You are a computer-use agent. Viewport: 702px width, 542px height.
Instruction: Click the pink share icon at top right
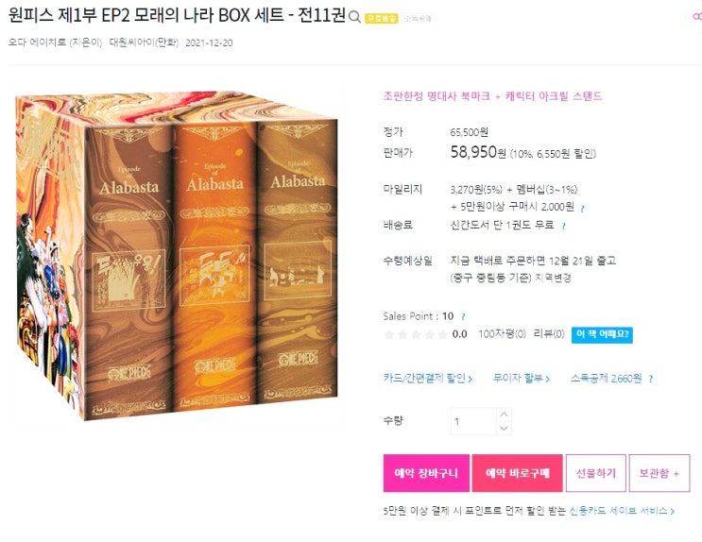(696, 17)
